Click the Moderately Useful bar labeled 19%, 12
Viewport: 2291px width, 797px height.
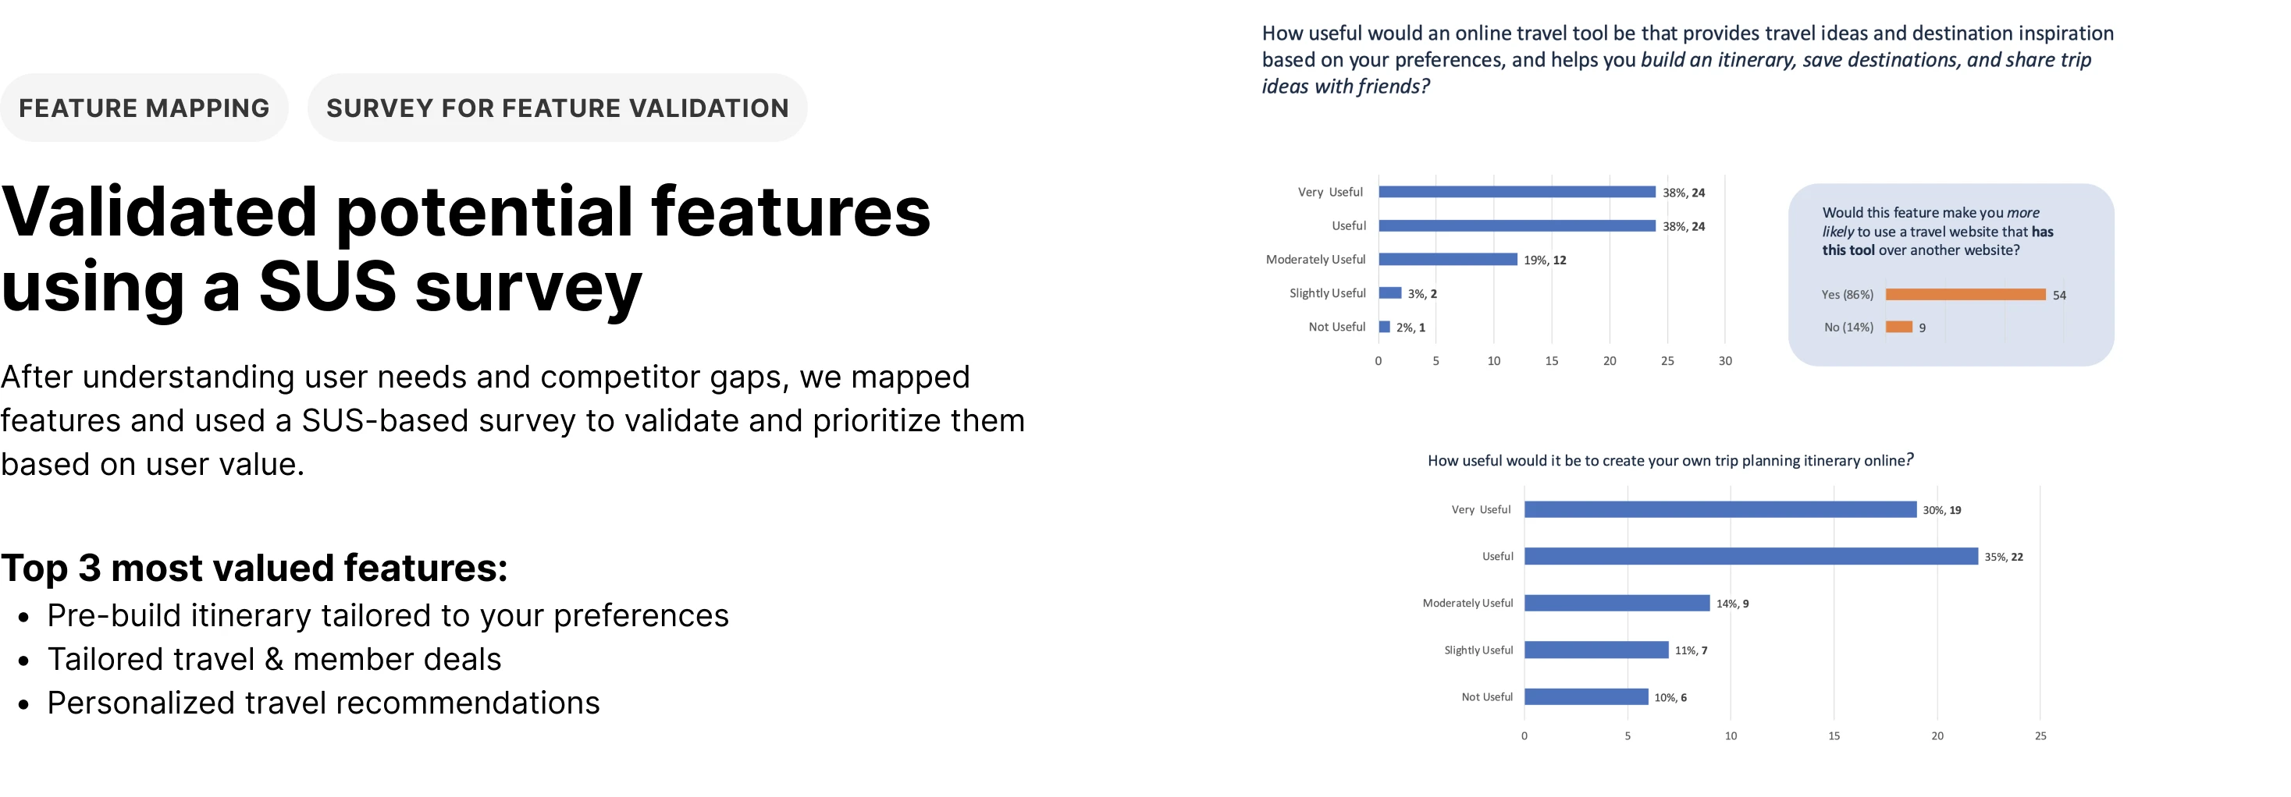click(x=1448, y=260)
